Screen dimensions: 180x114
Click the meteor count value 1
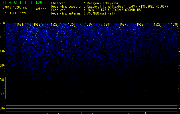coord(41,13)
